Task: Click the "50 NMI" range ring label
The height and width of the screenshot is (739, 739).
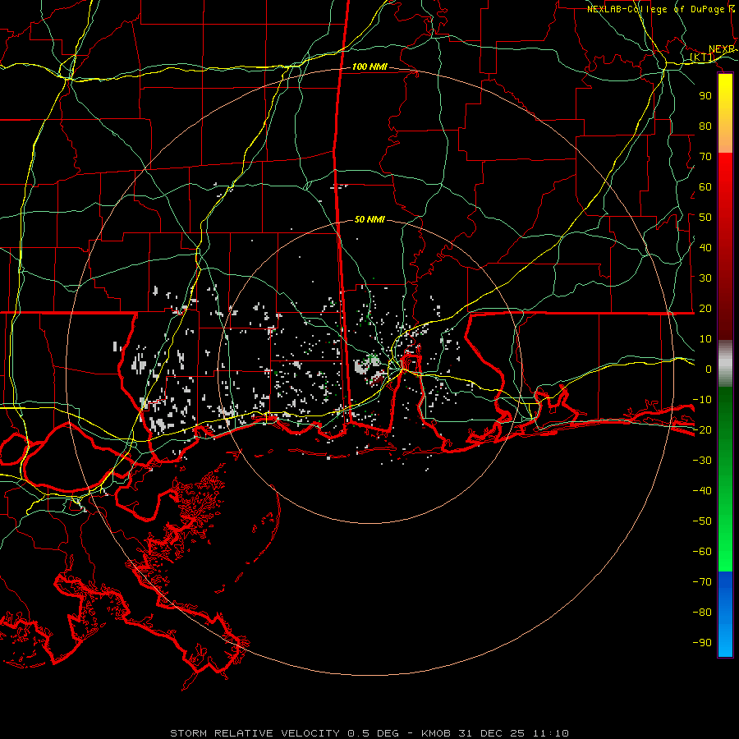Action: coord(369,219)
